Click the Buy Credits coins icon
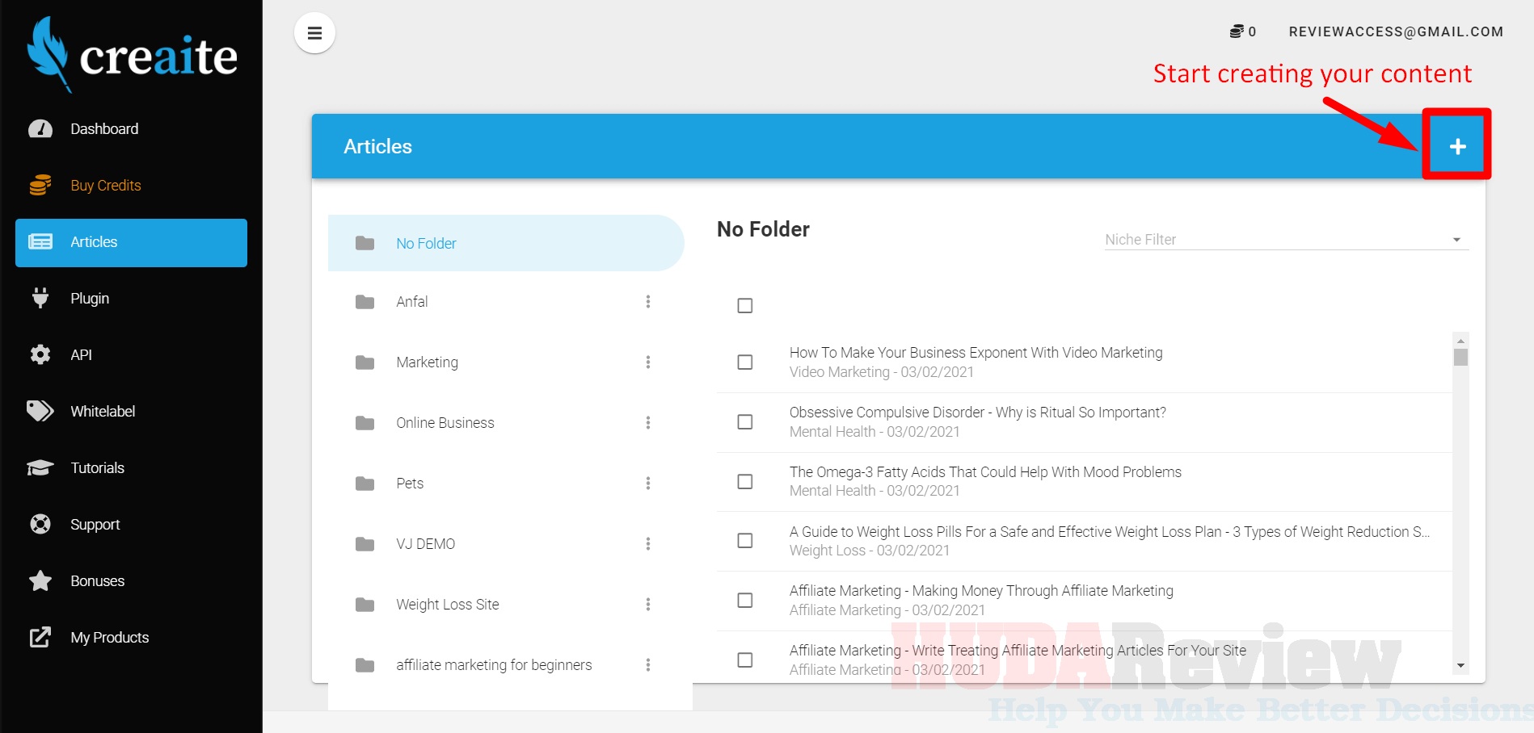This screenshot has width=1534, height=733. [40, 186]
